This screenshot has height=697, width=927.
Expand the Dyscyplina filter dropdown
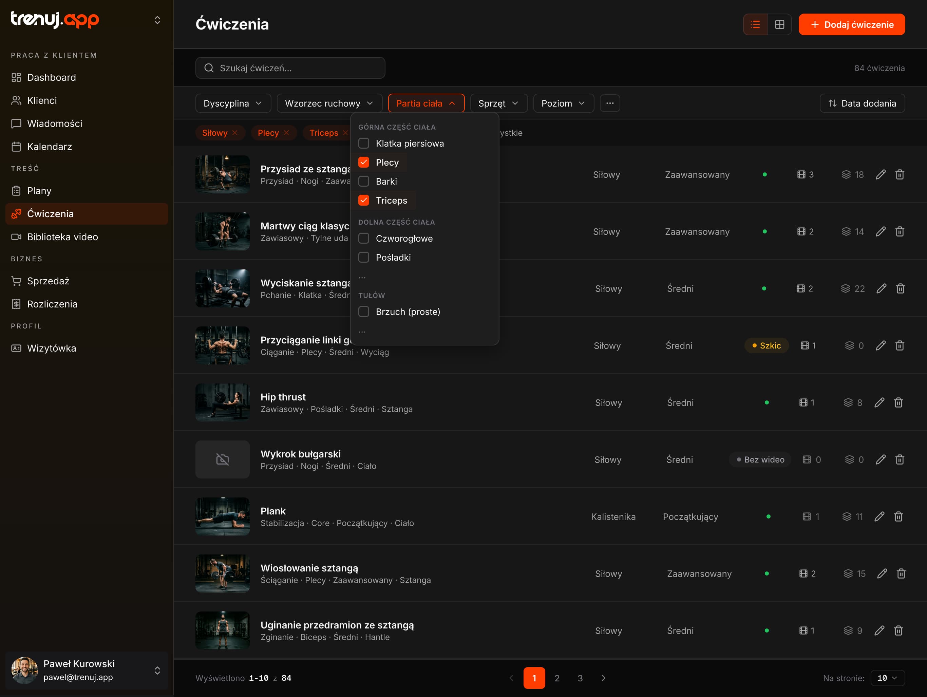233,103
